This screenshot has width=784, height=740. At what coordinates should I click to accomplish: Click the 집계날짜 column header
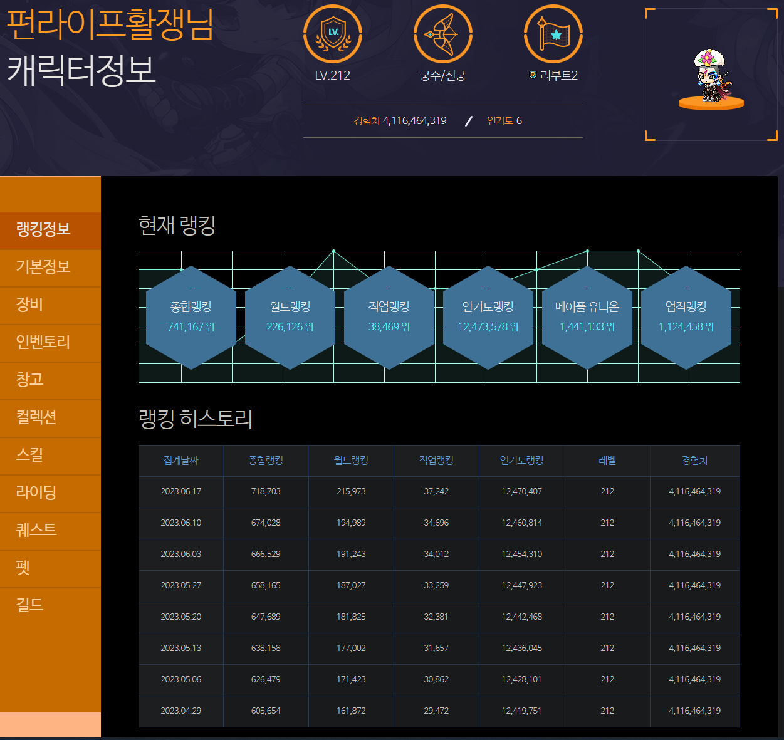(181, 461)
